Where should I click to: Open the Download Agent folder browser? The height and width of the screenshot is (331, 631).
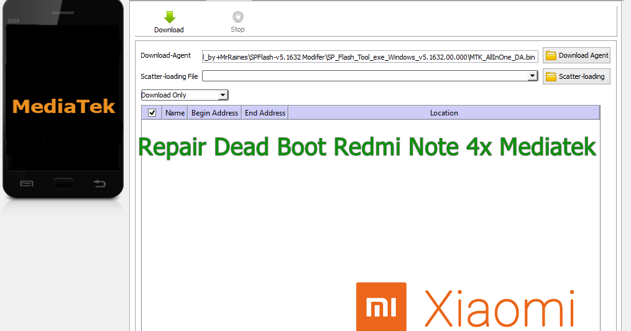[x=576, y=55]
